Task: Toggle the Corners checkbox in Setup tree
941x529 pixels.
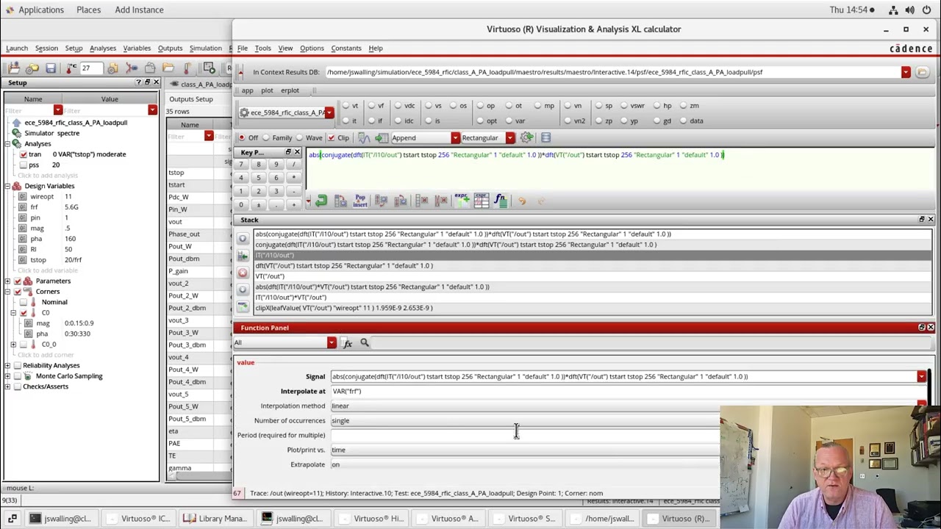Action: pos(18,291)
